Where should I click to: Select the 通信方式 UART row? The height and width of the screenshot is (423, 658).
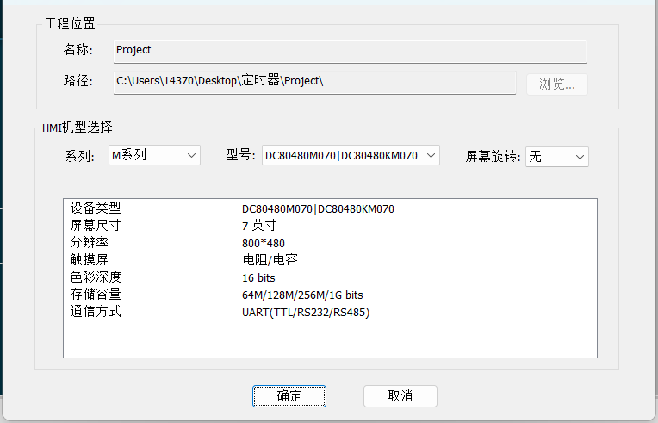(330, 312)
